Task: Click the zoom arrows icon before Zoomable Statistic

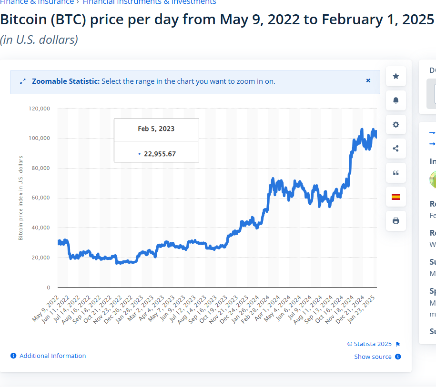Action: [x=22, y=81]
